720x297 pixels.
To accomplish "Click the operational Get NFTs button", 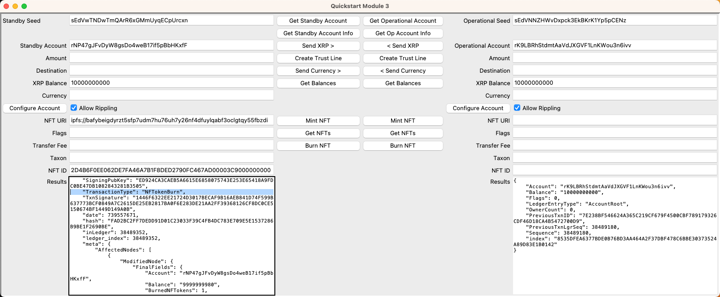I will [x=403, y=133].
